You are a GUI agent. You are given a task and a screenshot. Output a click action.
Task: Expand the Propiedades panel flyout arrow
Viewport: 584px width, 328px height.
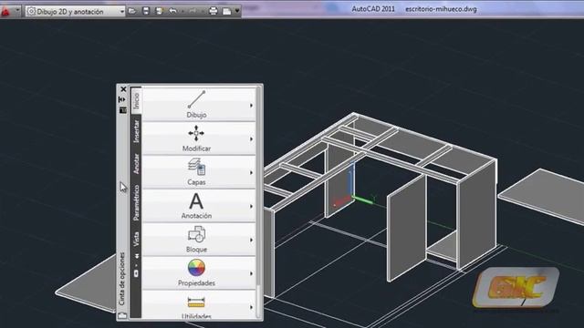pos(252,273)
